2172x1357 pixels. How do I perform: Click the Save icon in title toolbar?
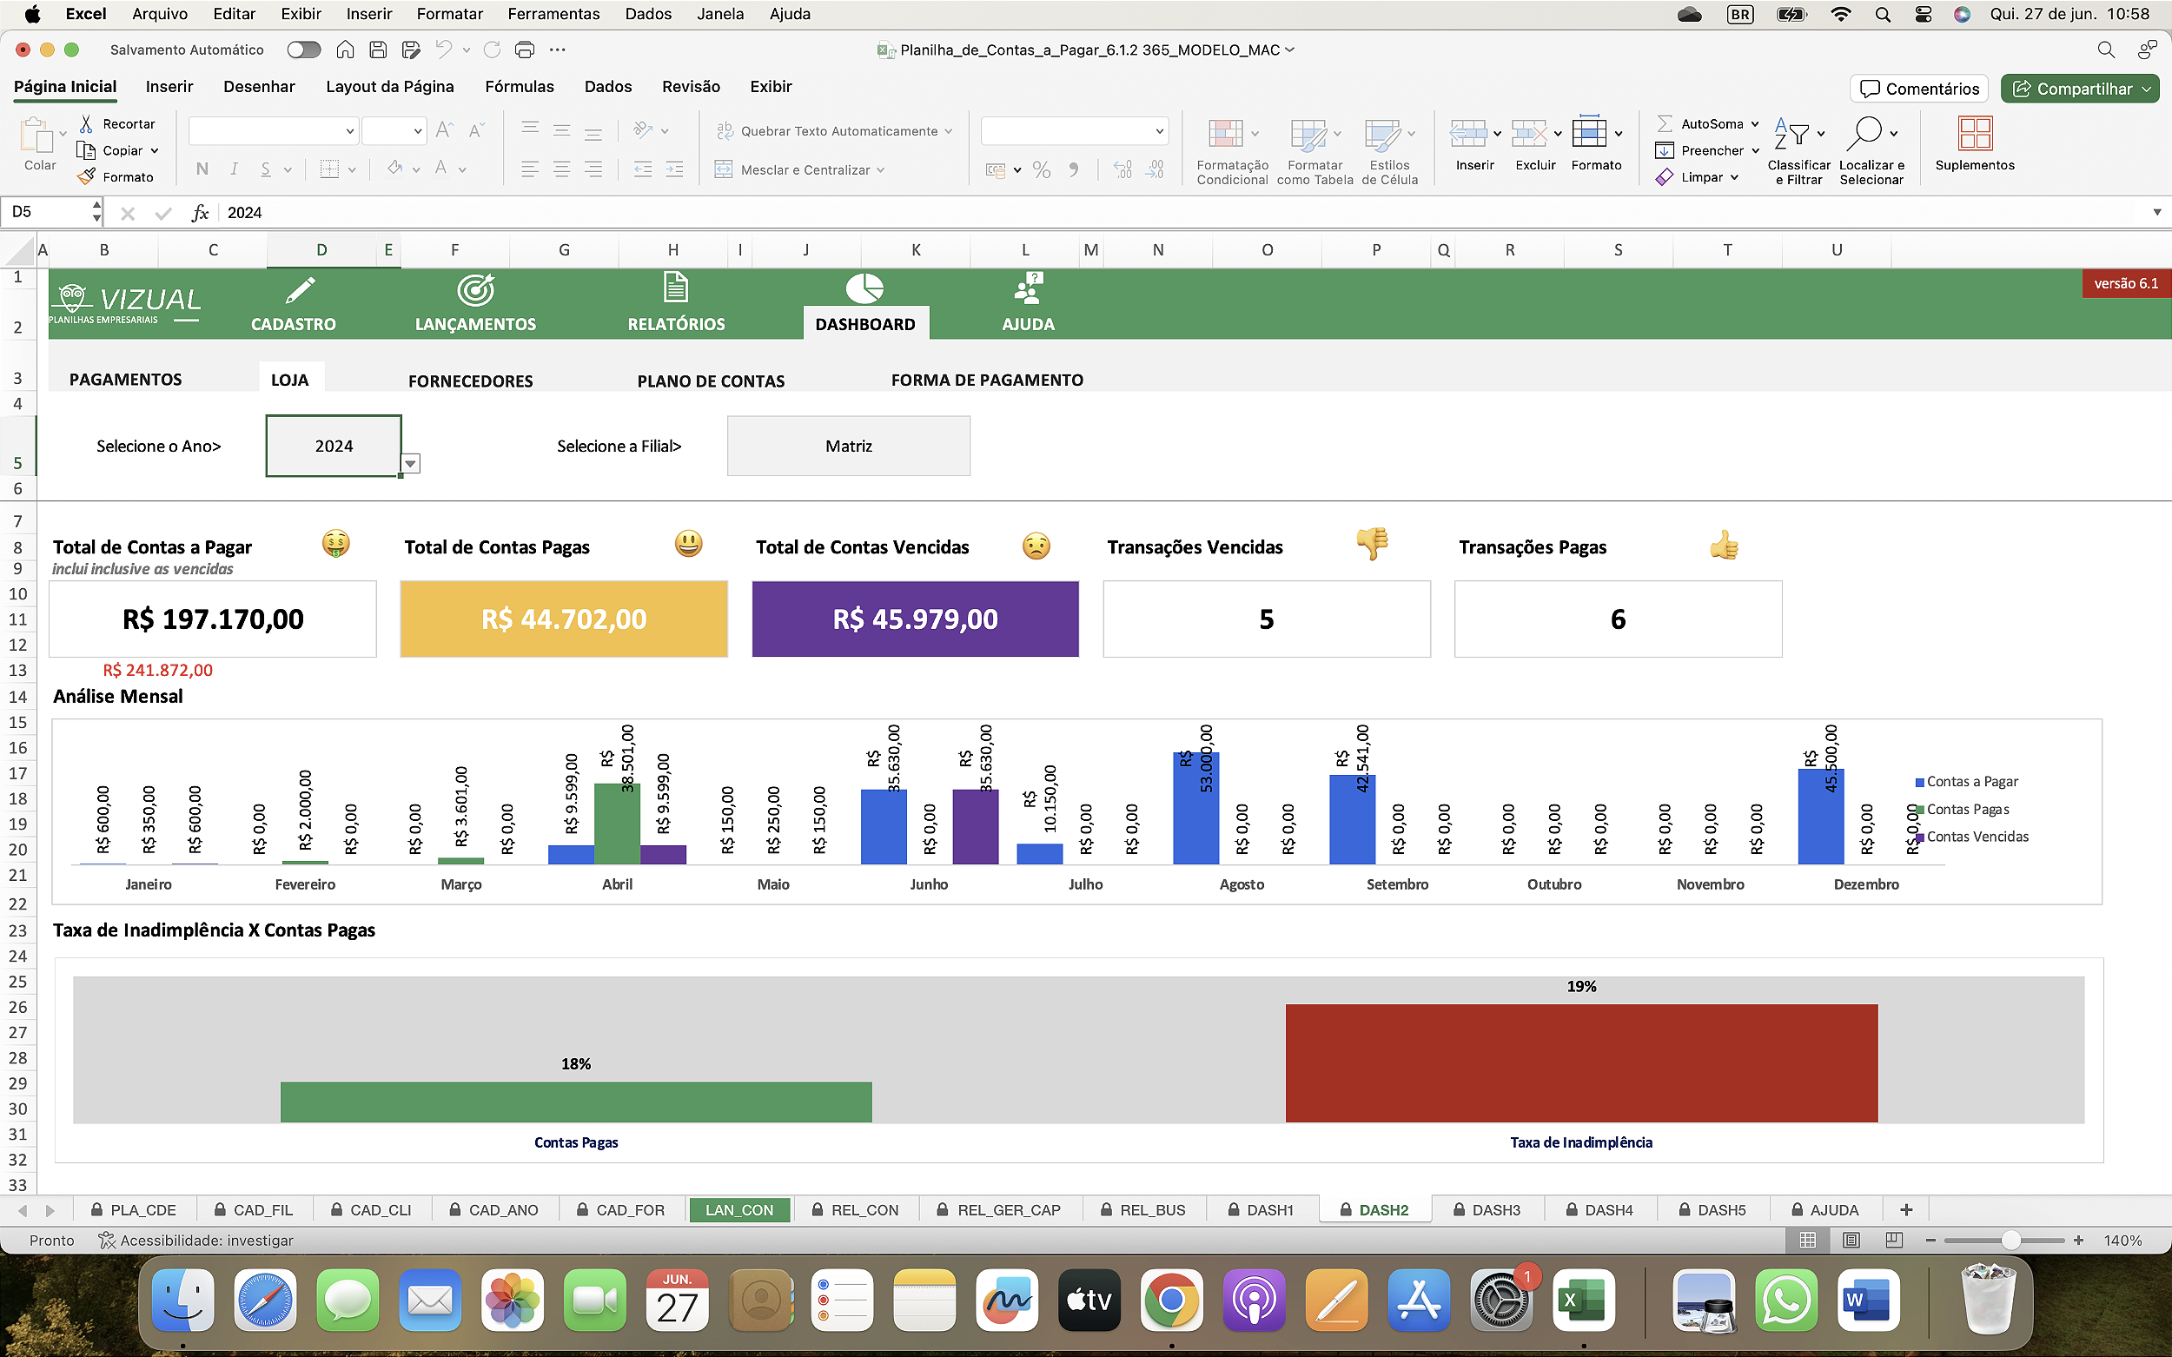(378, 50)
